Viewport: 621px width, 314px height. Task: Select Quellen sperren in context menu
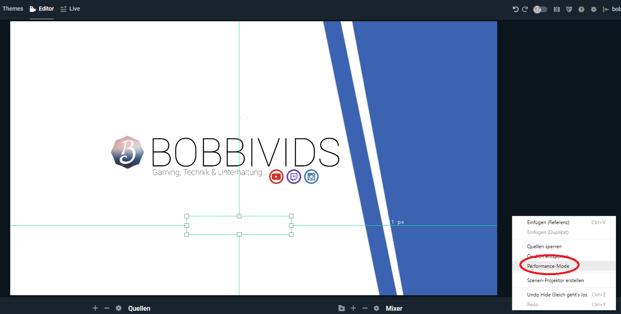564,247
